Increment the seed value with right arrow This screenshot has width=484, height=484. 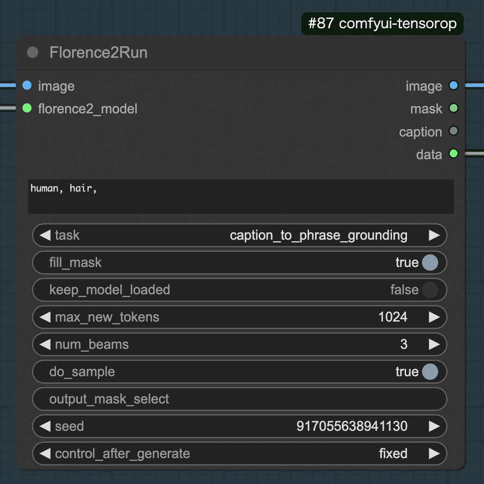[434, 426]
